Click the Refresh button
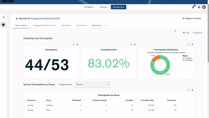209x118 pixels. click(x=198, y=33)
